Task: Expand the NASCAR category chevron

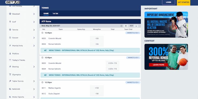Action: (x=34, y=89)
